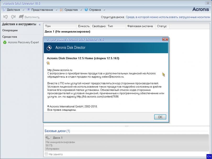Viewport: 212px width, 159px height.
Task: Open the Действия menu
Action: click(x=13, y=10)
